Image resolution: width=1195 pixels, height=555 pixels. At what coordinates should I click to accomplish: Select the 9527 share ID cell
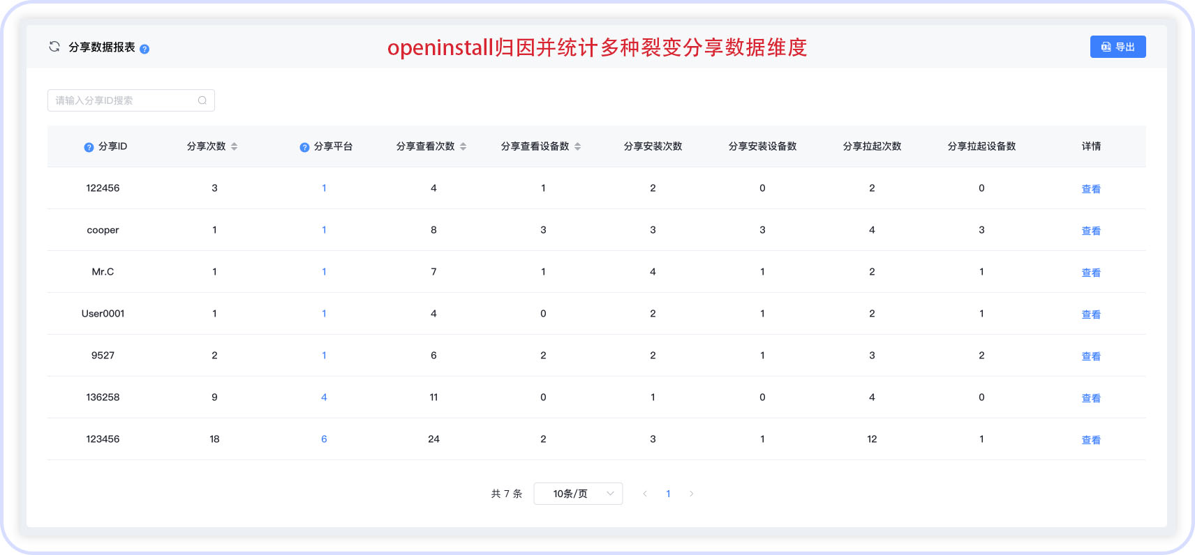tap(103, 356)
